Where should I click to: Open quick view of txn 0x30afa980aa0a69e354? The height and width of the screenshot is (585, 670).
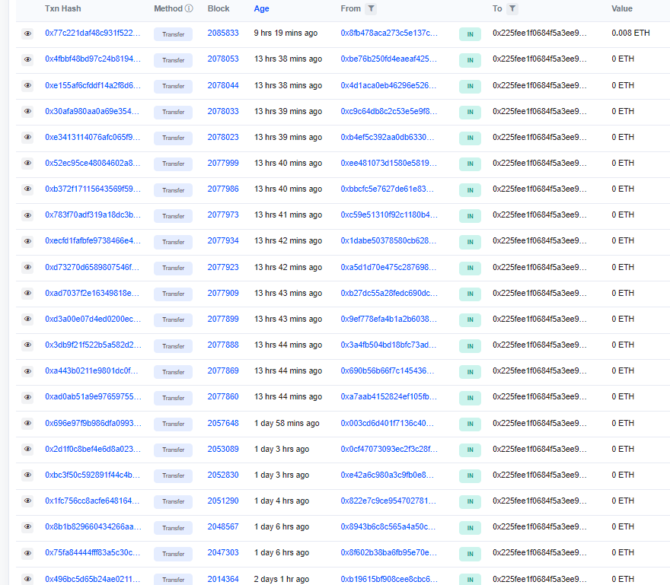27,111
